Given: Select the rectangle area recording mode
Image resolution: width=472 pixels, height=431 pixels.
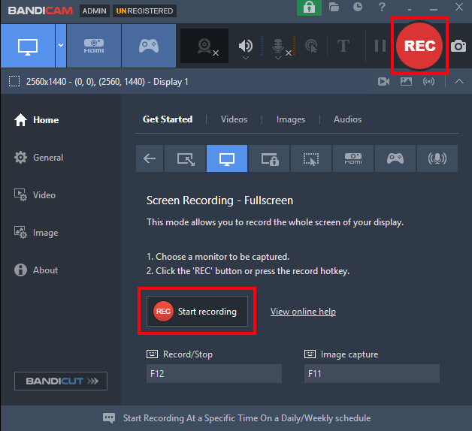Looking at the screenshot, I should pos(185,158).
